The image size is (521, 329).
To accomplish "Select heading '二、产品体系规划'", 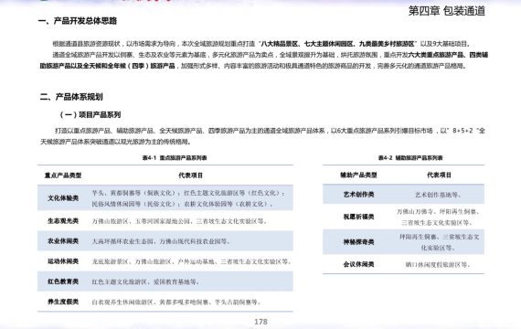I will [x=71, y=97].
